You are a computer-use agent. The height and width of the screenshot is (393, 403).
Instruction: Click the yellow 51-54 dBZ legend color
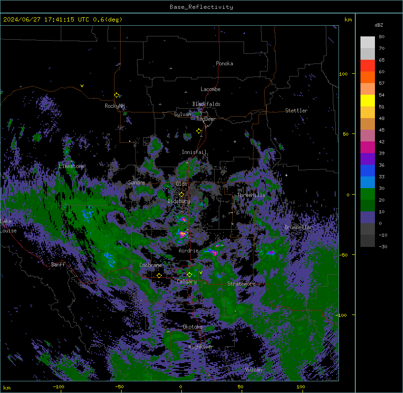pyautogui.click(x=367, y=100)
